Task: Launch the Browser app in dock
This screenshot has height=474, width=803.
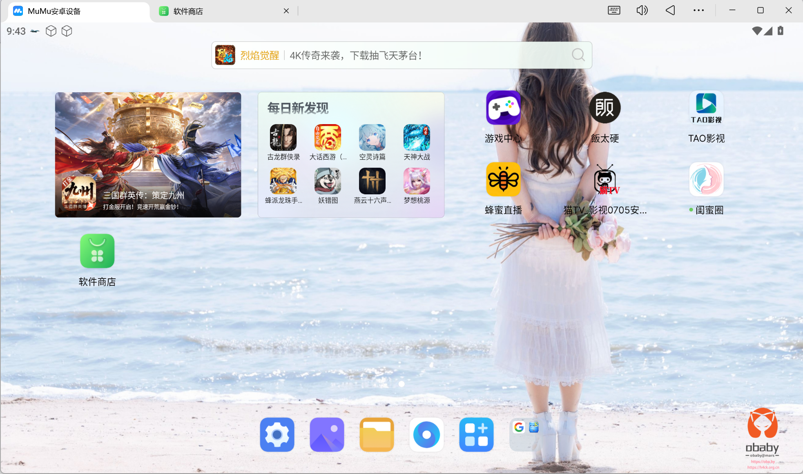Action: point(426,434)
